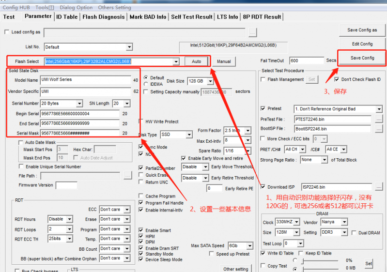Click the Manual flash button
Screen dimensions: 387x272
pos(224,61)
